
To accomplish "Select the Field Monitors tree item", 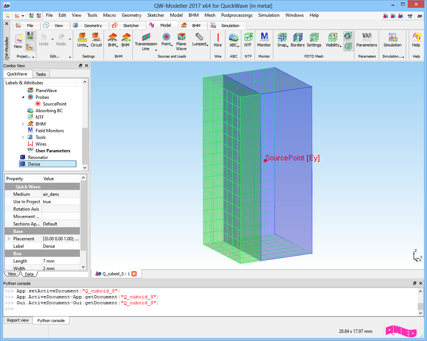I will (x=49, y=131).
